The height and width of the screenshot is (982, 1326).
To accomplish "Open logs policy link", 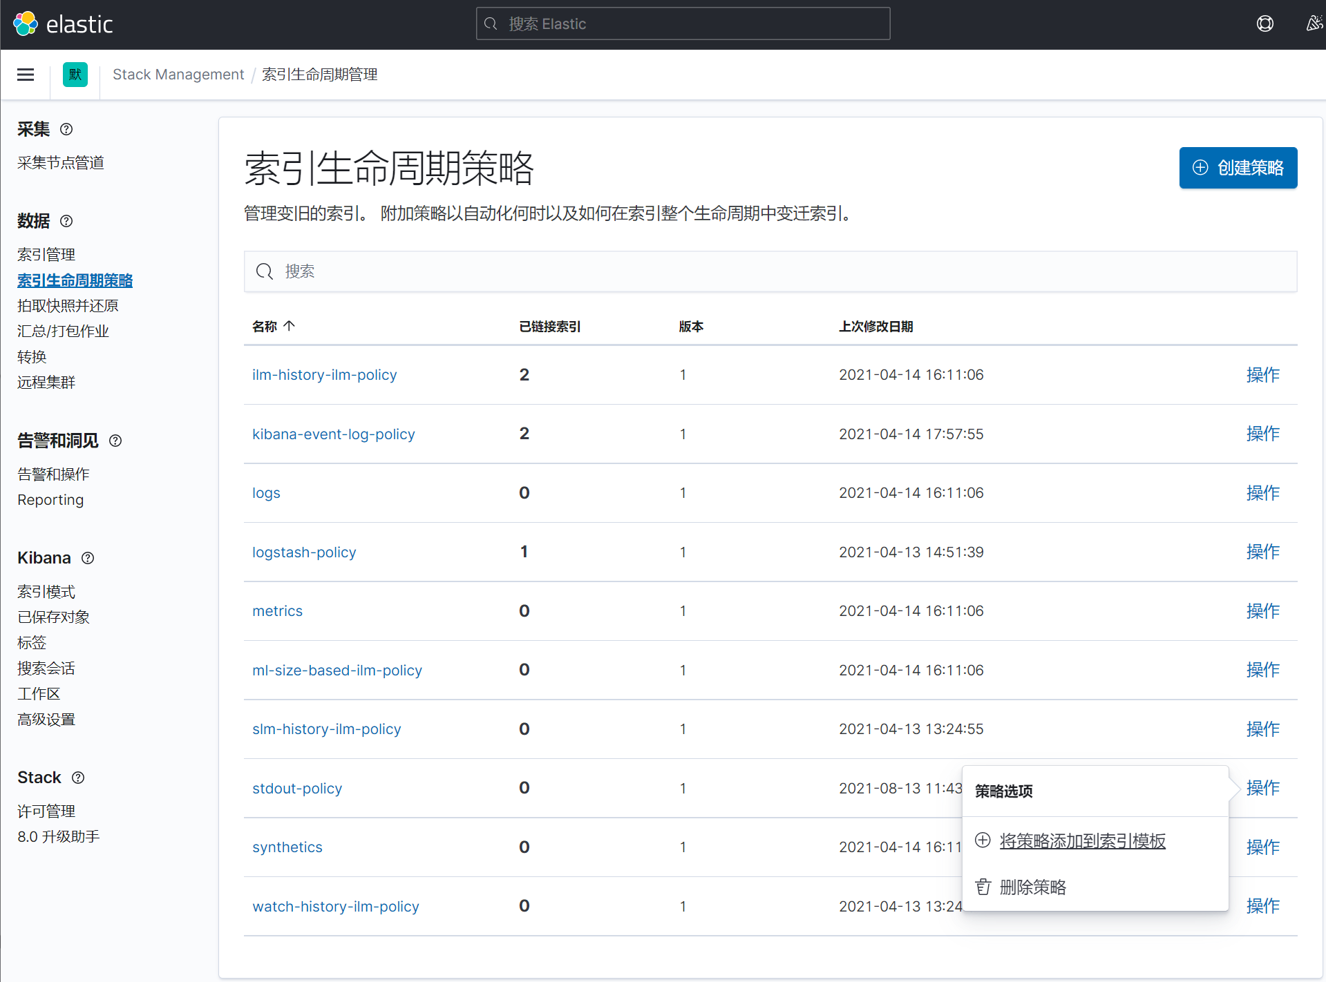I will coord(266,493).
